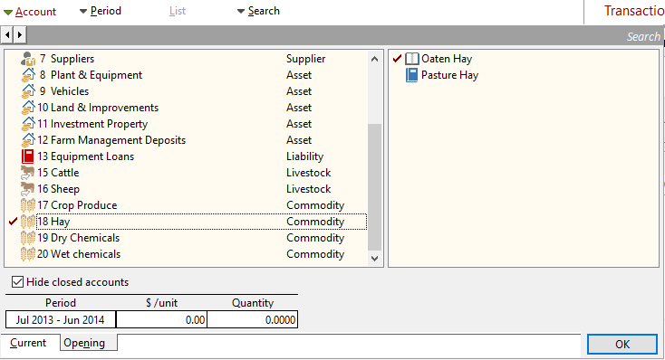The height and width of the screenshot is (360, 665).
Task: Toggle Hide closed accounts checkbox
Action: [17, 281]
